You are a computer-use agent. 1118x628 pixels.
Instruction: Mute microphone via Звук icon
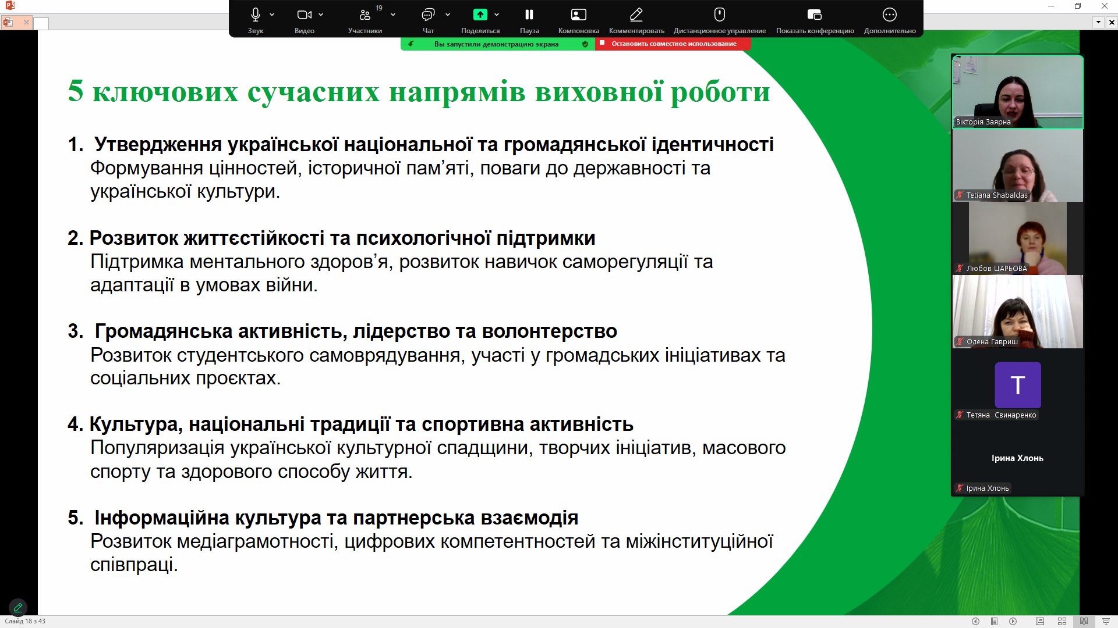click(x=255, y=15)
